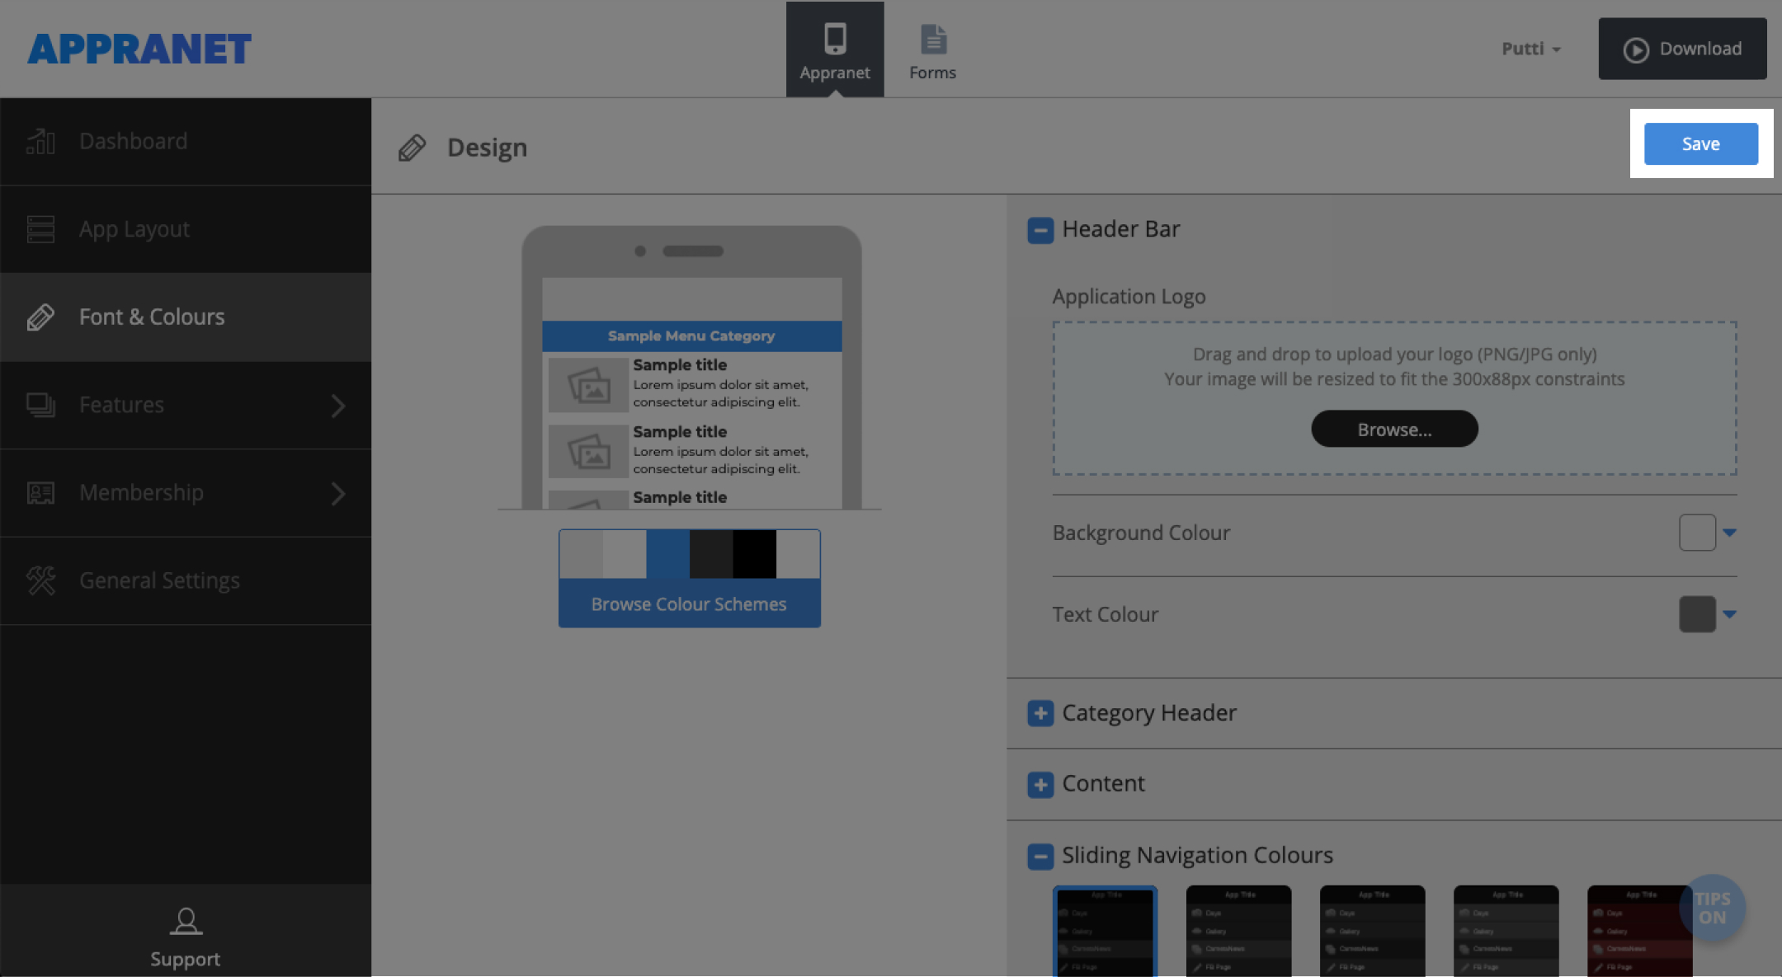
Task: Expand the Membership submenu chevron
Action: [337, 494]
